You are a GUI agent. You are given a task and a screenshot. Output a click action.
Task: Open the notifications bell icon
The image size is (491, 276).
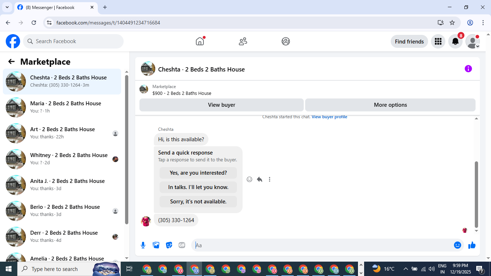(455, 41)
